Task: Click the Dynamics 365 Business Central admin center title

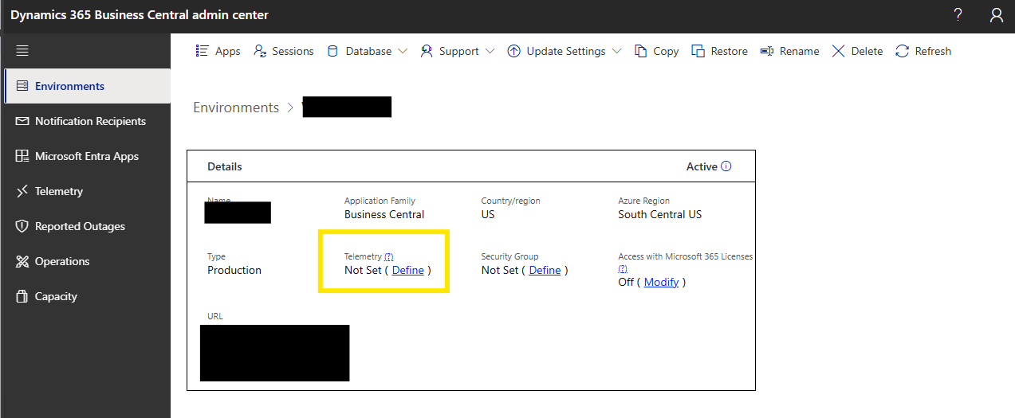Action: pos(140,15)
